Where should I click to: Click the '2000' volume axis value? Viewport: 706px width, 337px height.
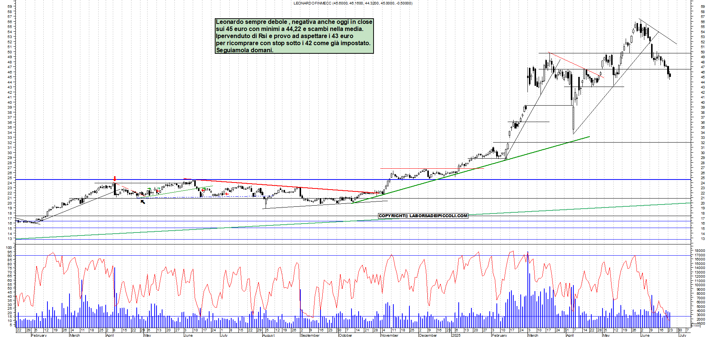click(700, 319)
